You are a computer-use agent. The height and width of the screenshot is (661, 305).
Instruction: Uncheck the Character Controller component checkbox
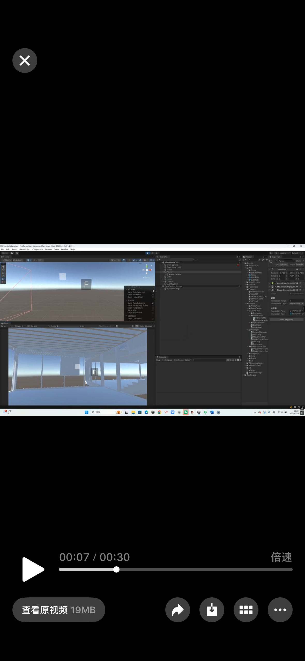275,283
